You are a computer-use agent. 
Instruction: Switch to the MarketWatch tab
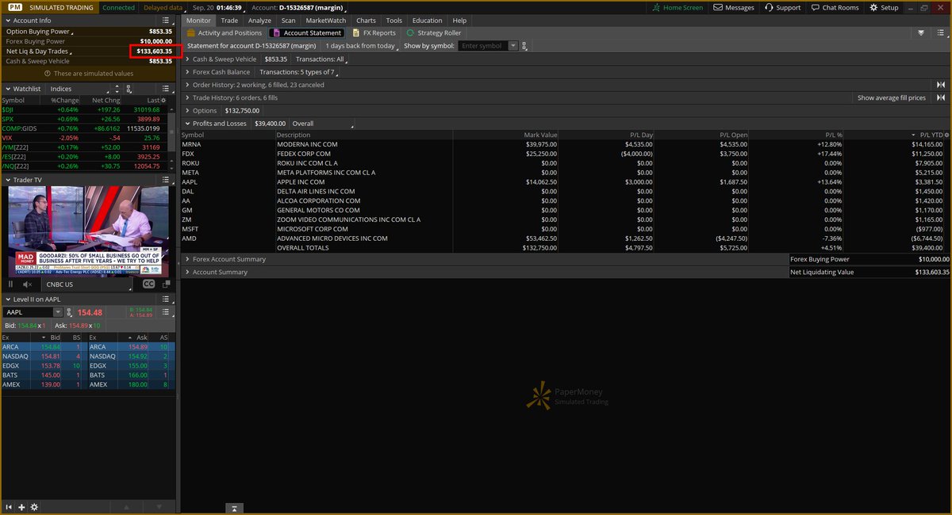click(x=326, y=21)
